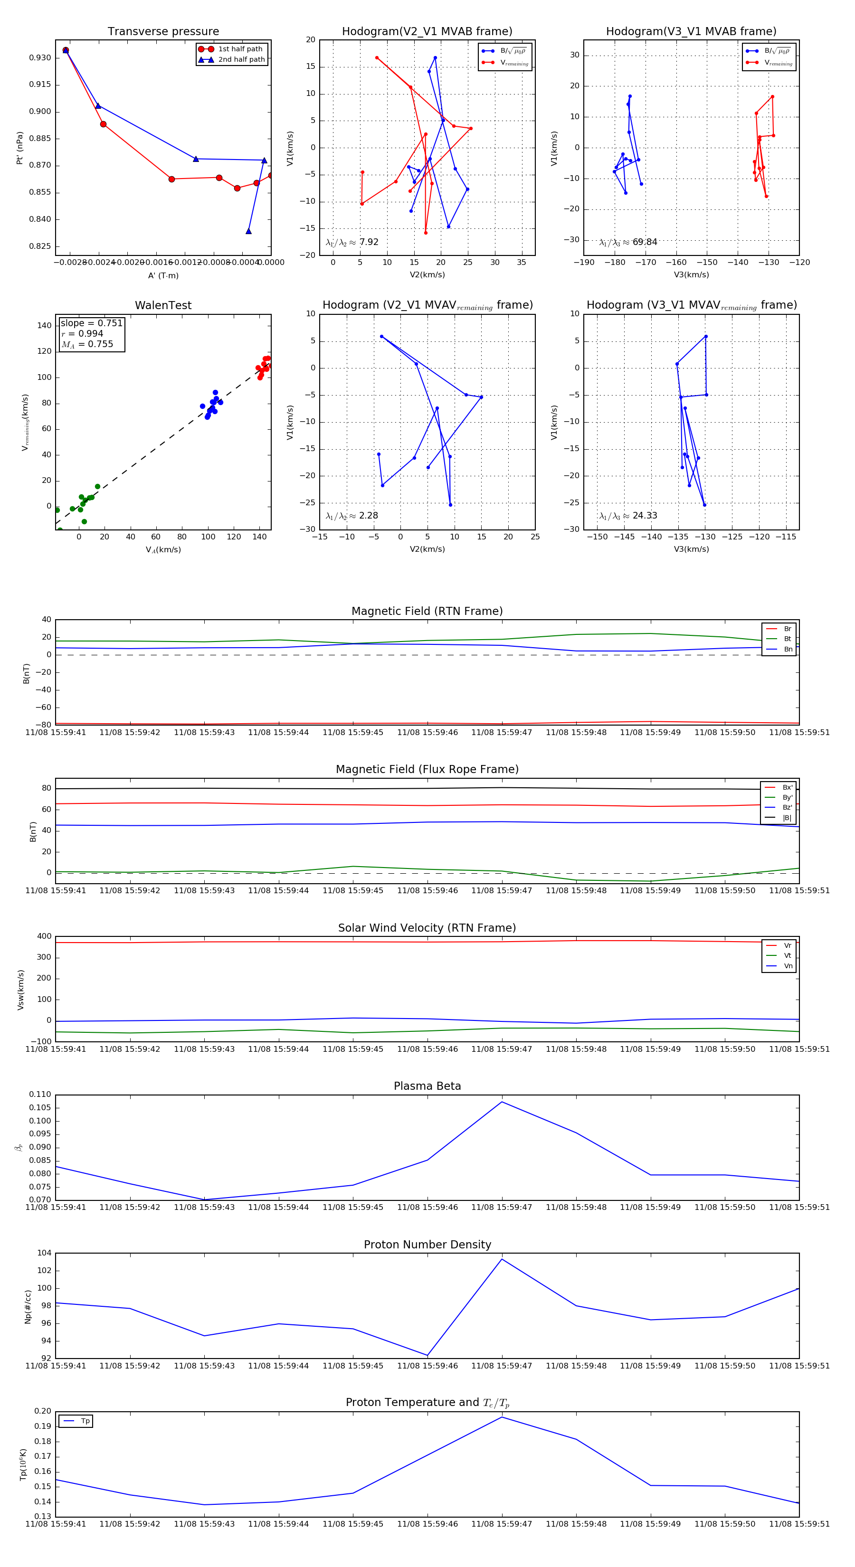This screenshot has width=855, height=1567.
Task: Click the 'Proton Temperature and Te/Tp' title
Action: click(x=427, y=1403)
